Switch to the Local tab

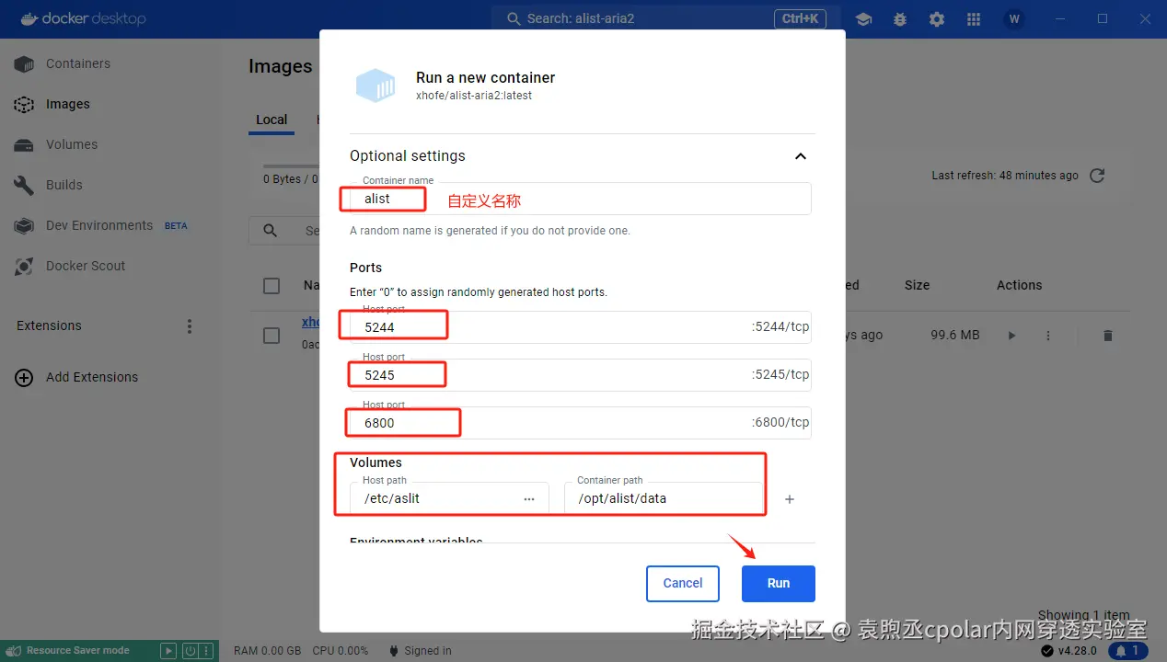[x=272, y=120]
